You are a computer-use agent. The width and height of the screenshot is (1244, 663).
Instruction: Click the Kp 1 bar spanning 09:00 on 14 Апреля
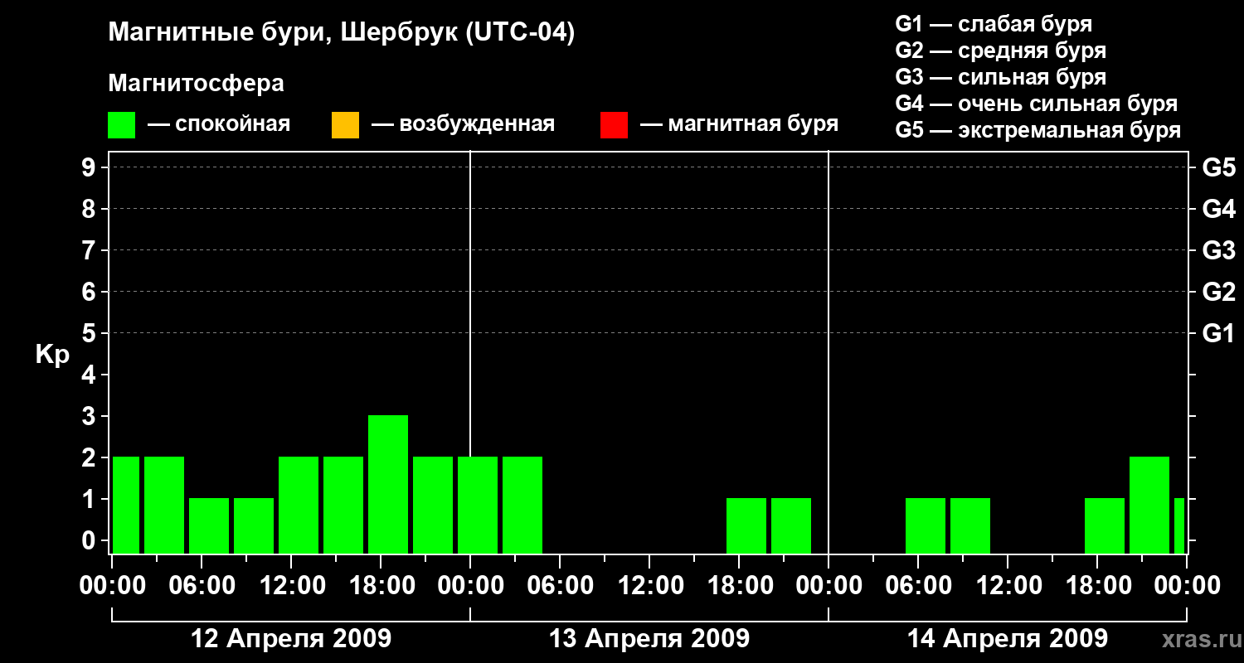pos(970,525)
